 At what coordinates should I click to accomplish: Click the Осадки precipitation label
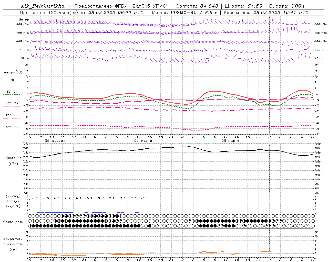tap(13, 201)
